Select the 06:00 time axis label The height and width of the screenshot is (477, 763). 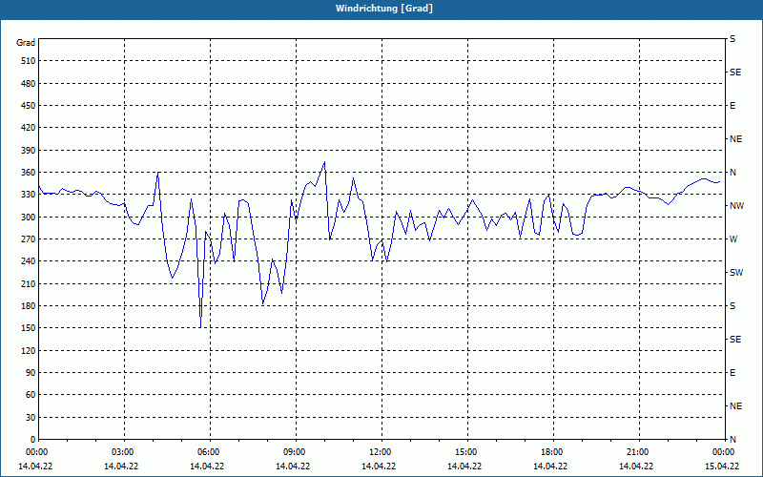tap(210, 452)
